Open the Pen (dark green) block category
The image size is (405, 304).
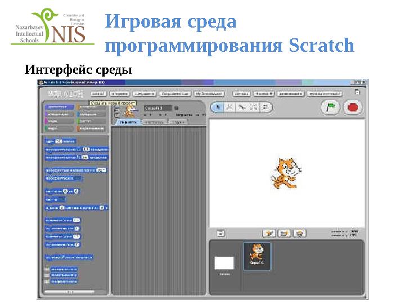tap(59, 128)
